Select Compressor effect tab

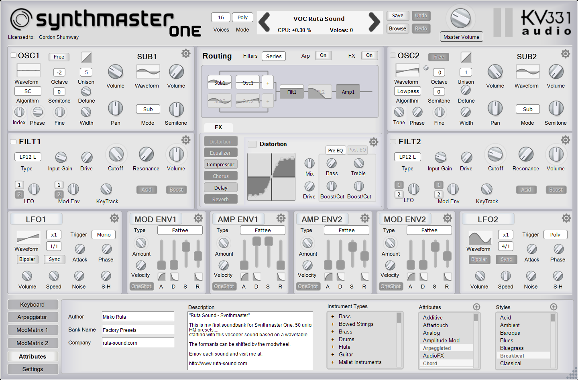[220, 164]
